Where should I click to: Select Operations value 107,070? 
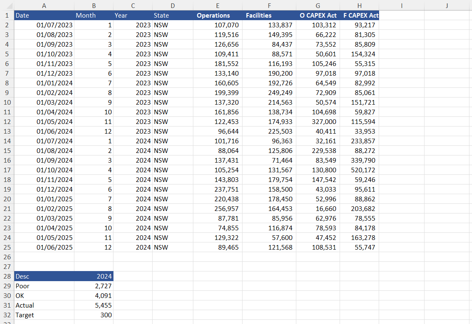(218, 25)
